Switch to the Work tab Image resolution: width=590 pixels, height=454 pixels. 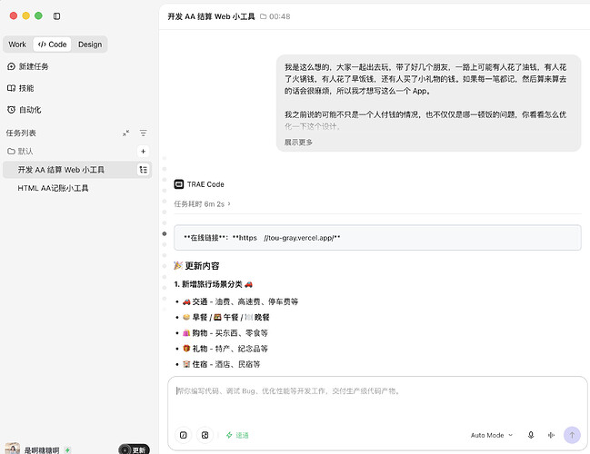point(17,44)
